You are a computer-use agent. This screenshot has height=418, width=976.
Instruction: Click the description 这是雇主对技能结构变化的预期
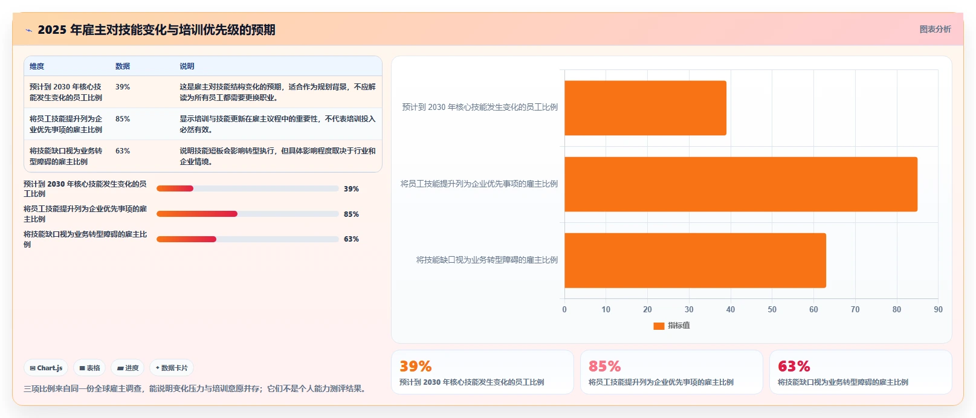[277, 92]
